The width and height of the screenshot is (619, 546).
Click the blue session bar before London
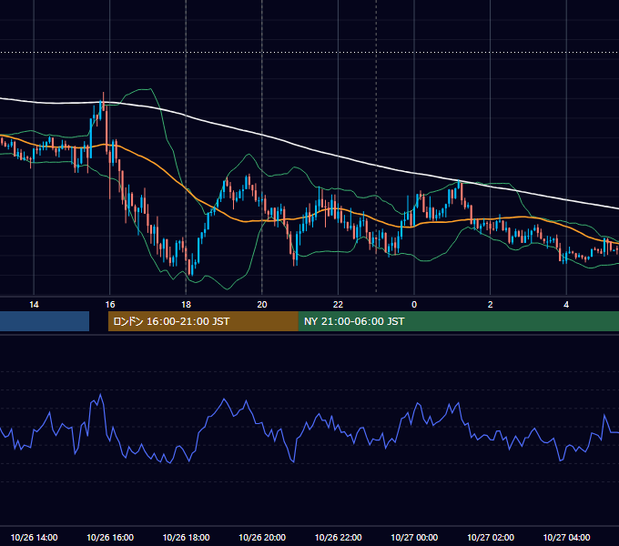45,321
